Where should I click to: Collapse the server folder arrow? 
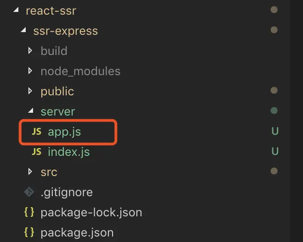click(x=30, y=111)
